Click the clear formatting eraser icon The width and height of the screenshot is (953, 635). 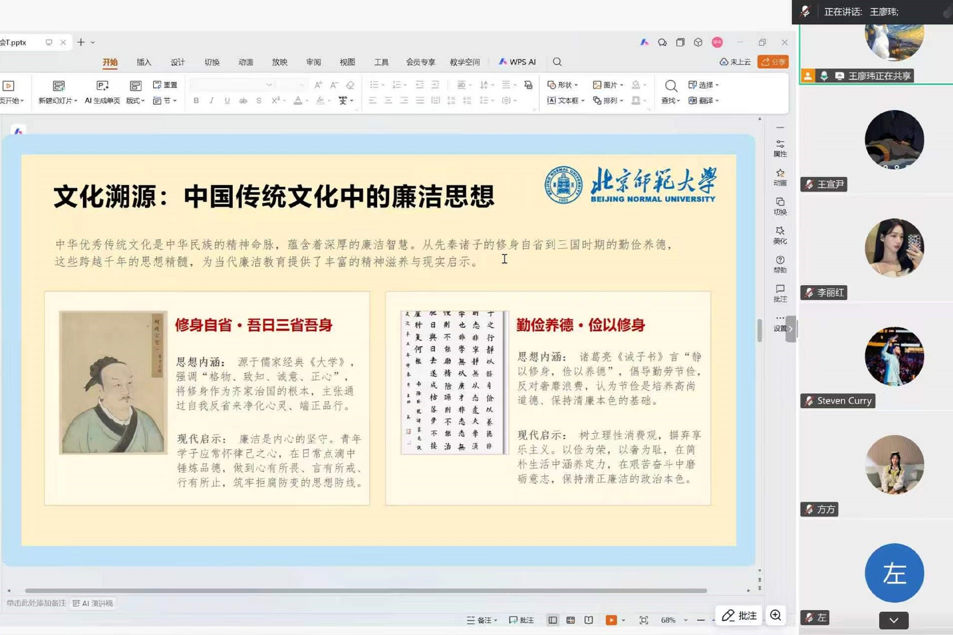click(x=350, y=85)
